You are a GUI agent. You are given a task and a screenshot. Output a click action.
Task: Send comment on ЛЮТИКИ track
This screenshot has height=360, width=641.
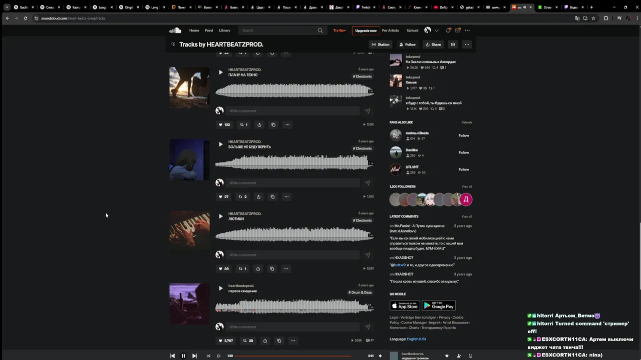(x=367, y=255)
